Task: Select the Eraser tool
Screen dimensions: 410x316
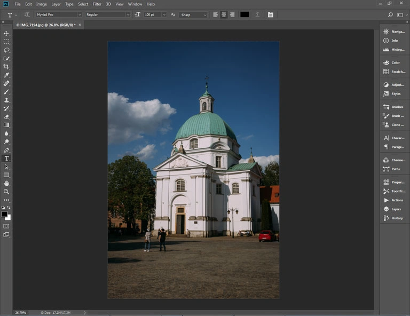Action: click(x=6, y=117)
